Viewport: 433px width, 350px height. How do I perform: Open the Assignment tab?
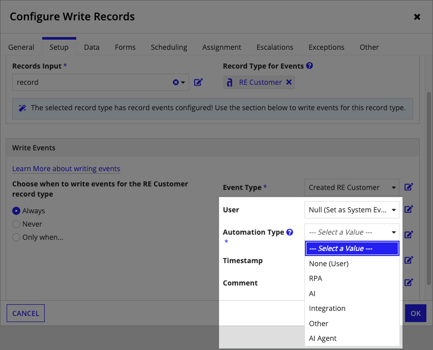tap(222, 47)
